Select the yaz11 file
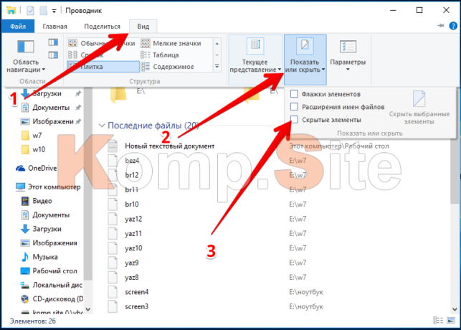Image resolution: width=461 pixels, height=330 pixels. [133, 234]
